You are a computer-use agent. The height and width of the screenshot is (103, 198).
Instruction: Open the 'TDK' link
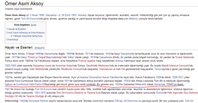(x=117, y=101)
